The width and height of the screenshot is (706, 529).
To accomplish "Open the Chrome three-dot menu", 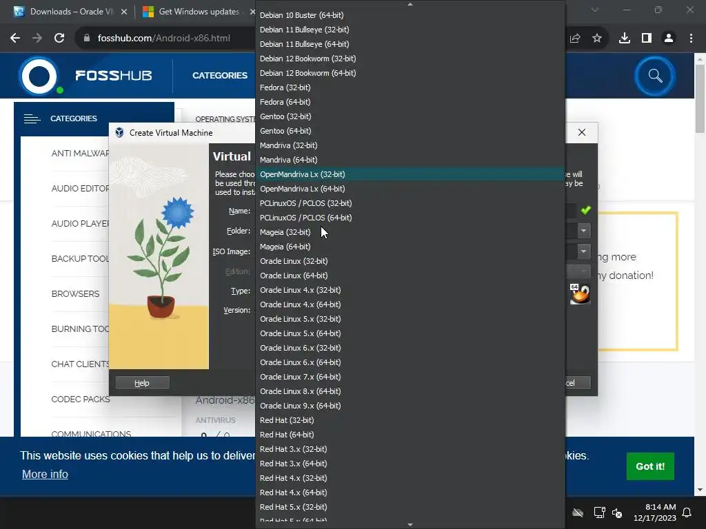I will [x=691, y=39].
